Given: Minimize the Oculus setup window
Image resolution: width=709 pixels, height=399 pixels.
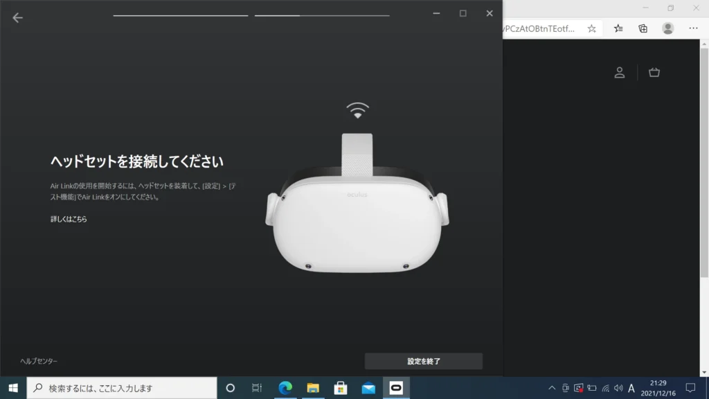Looking at the screenshot, I should click(x=436, y=14).
